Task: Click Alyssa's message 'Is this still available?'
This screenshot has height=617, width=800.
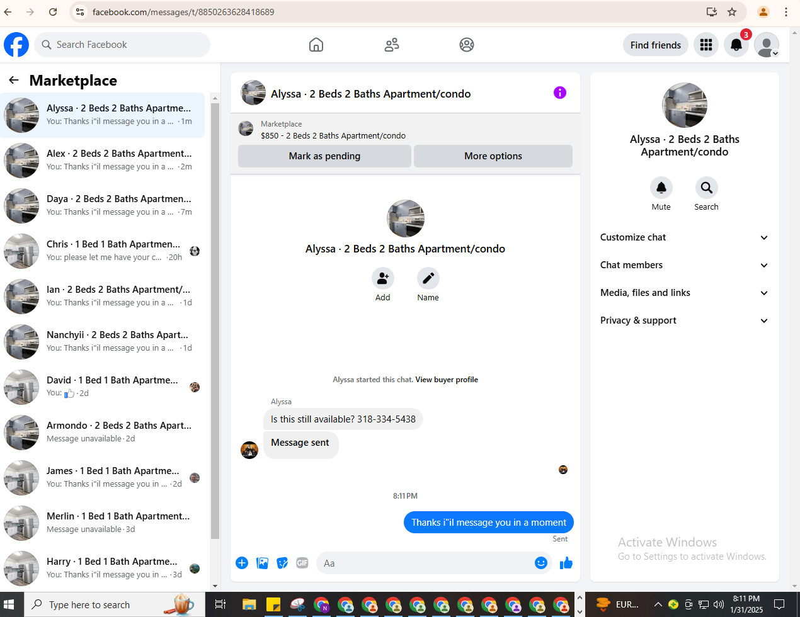Action: (343, 419)
